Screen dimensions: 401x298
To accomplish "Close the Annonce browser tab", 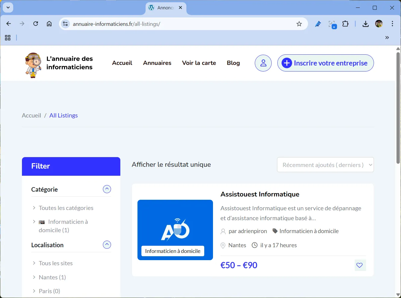I will coord(180,8).
